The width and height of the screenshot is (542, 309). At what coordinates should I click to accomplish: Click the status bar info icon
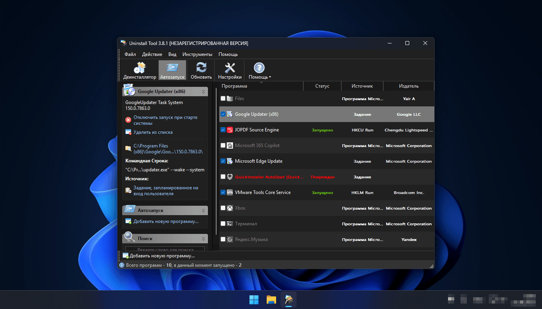[122, 265]
